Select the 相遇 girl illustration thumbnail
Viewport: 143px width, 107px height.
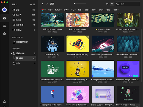53,20
